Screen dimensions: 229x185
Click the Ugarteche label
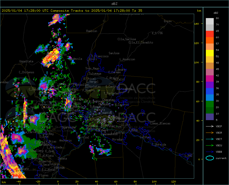69,127
